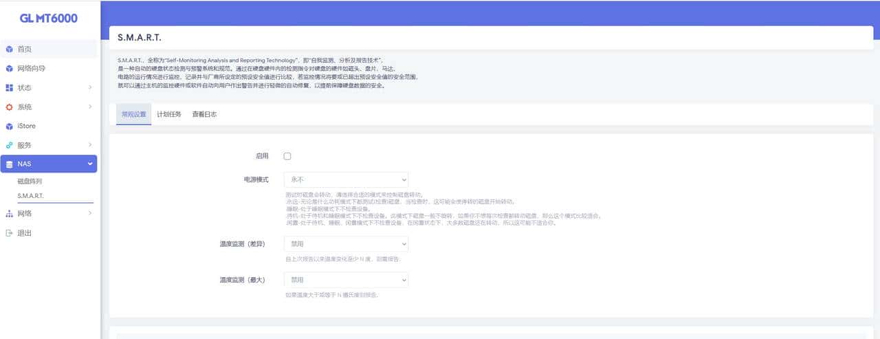This screenshot has width=880, height=339.
Task: Open the 温度监测（差异） dropdown
Action: pyautogui.click(x=346, y=243)
